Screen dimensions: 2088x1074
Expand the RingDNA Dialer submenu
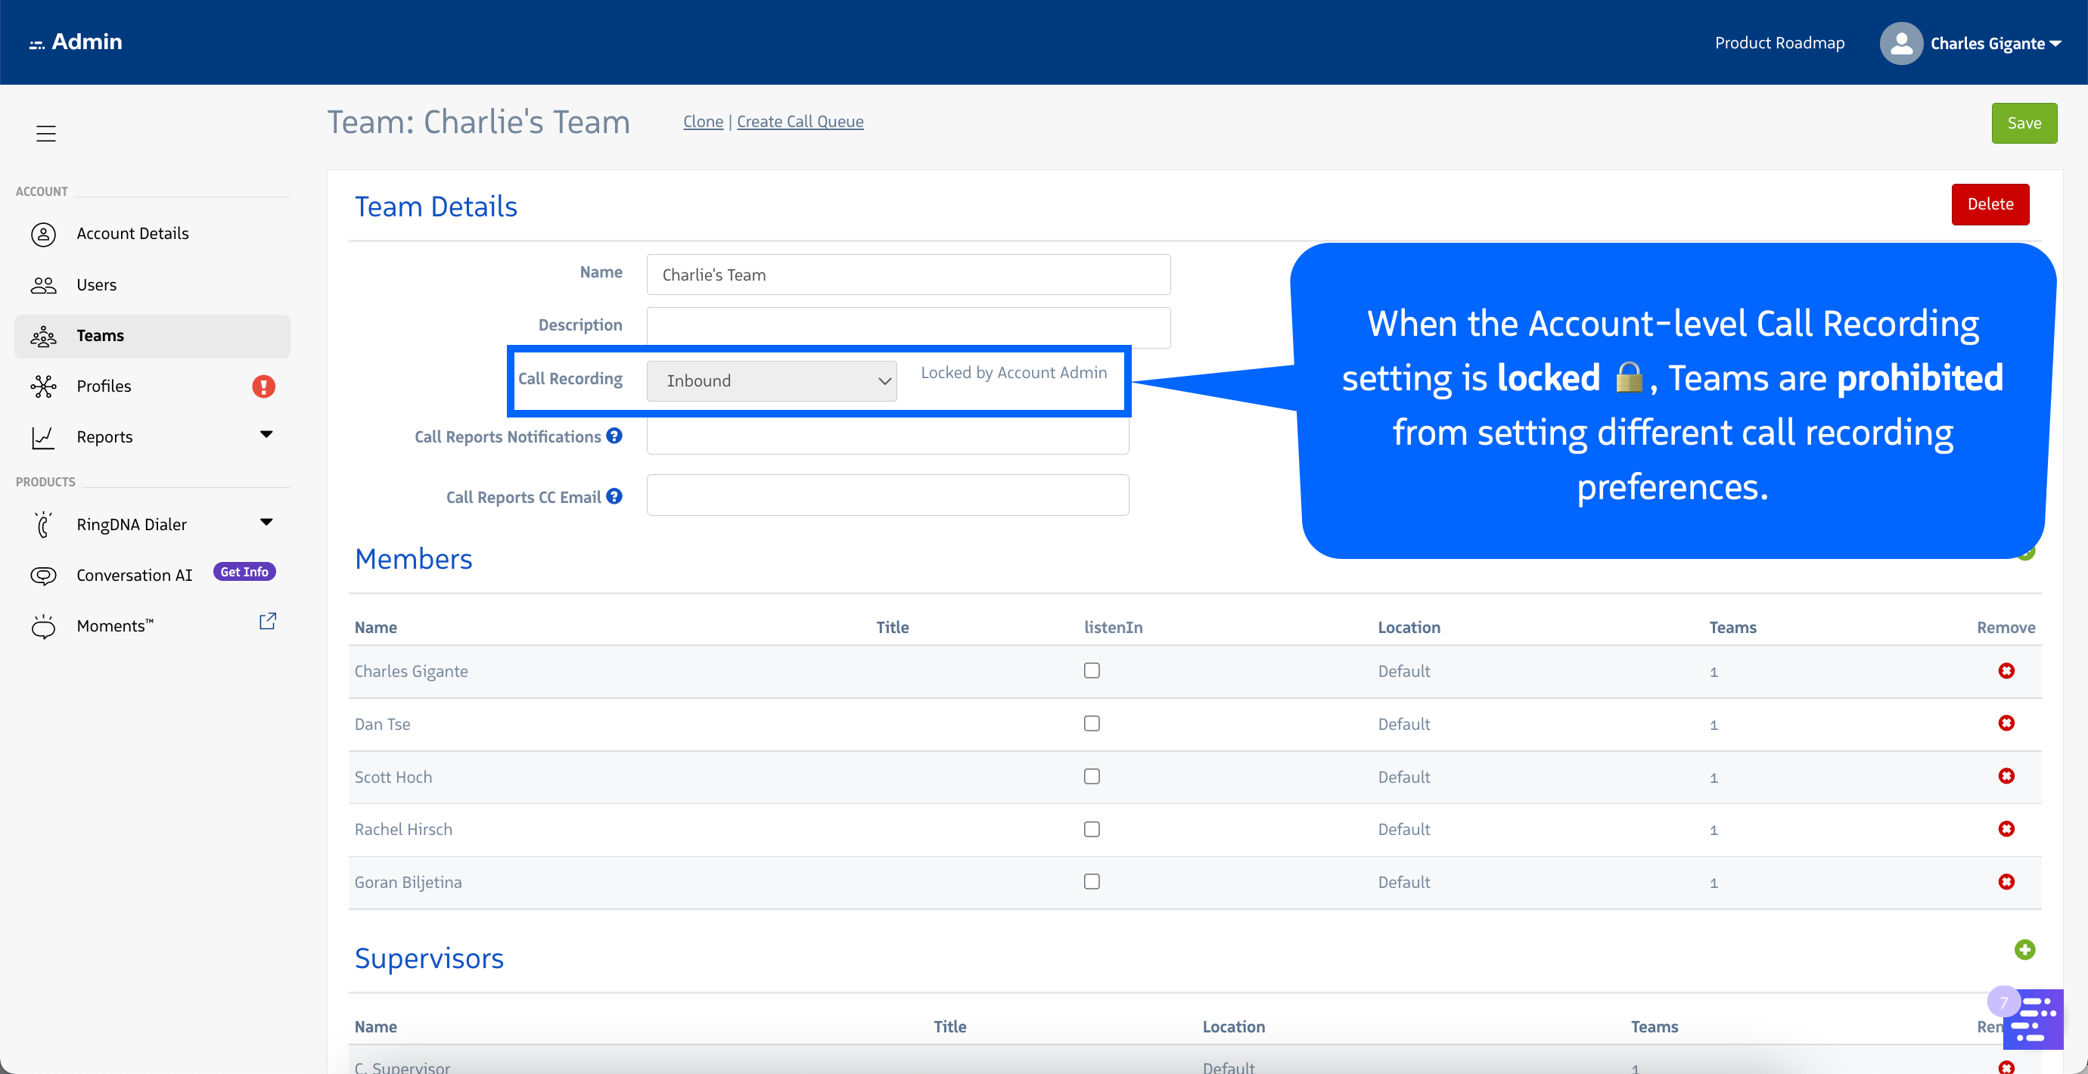tap(266, 523)
